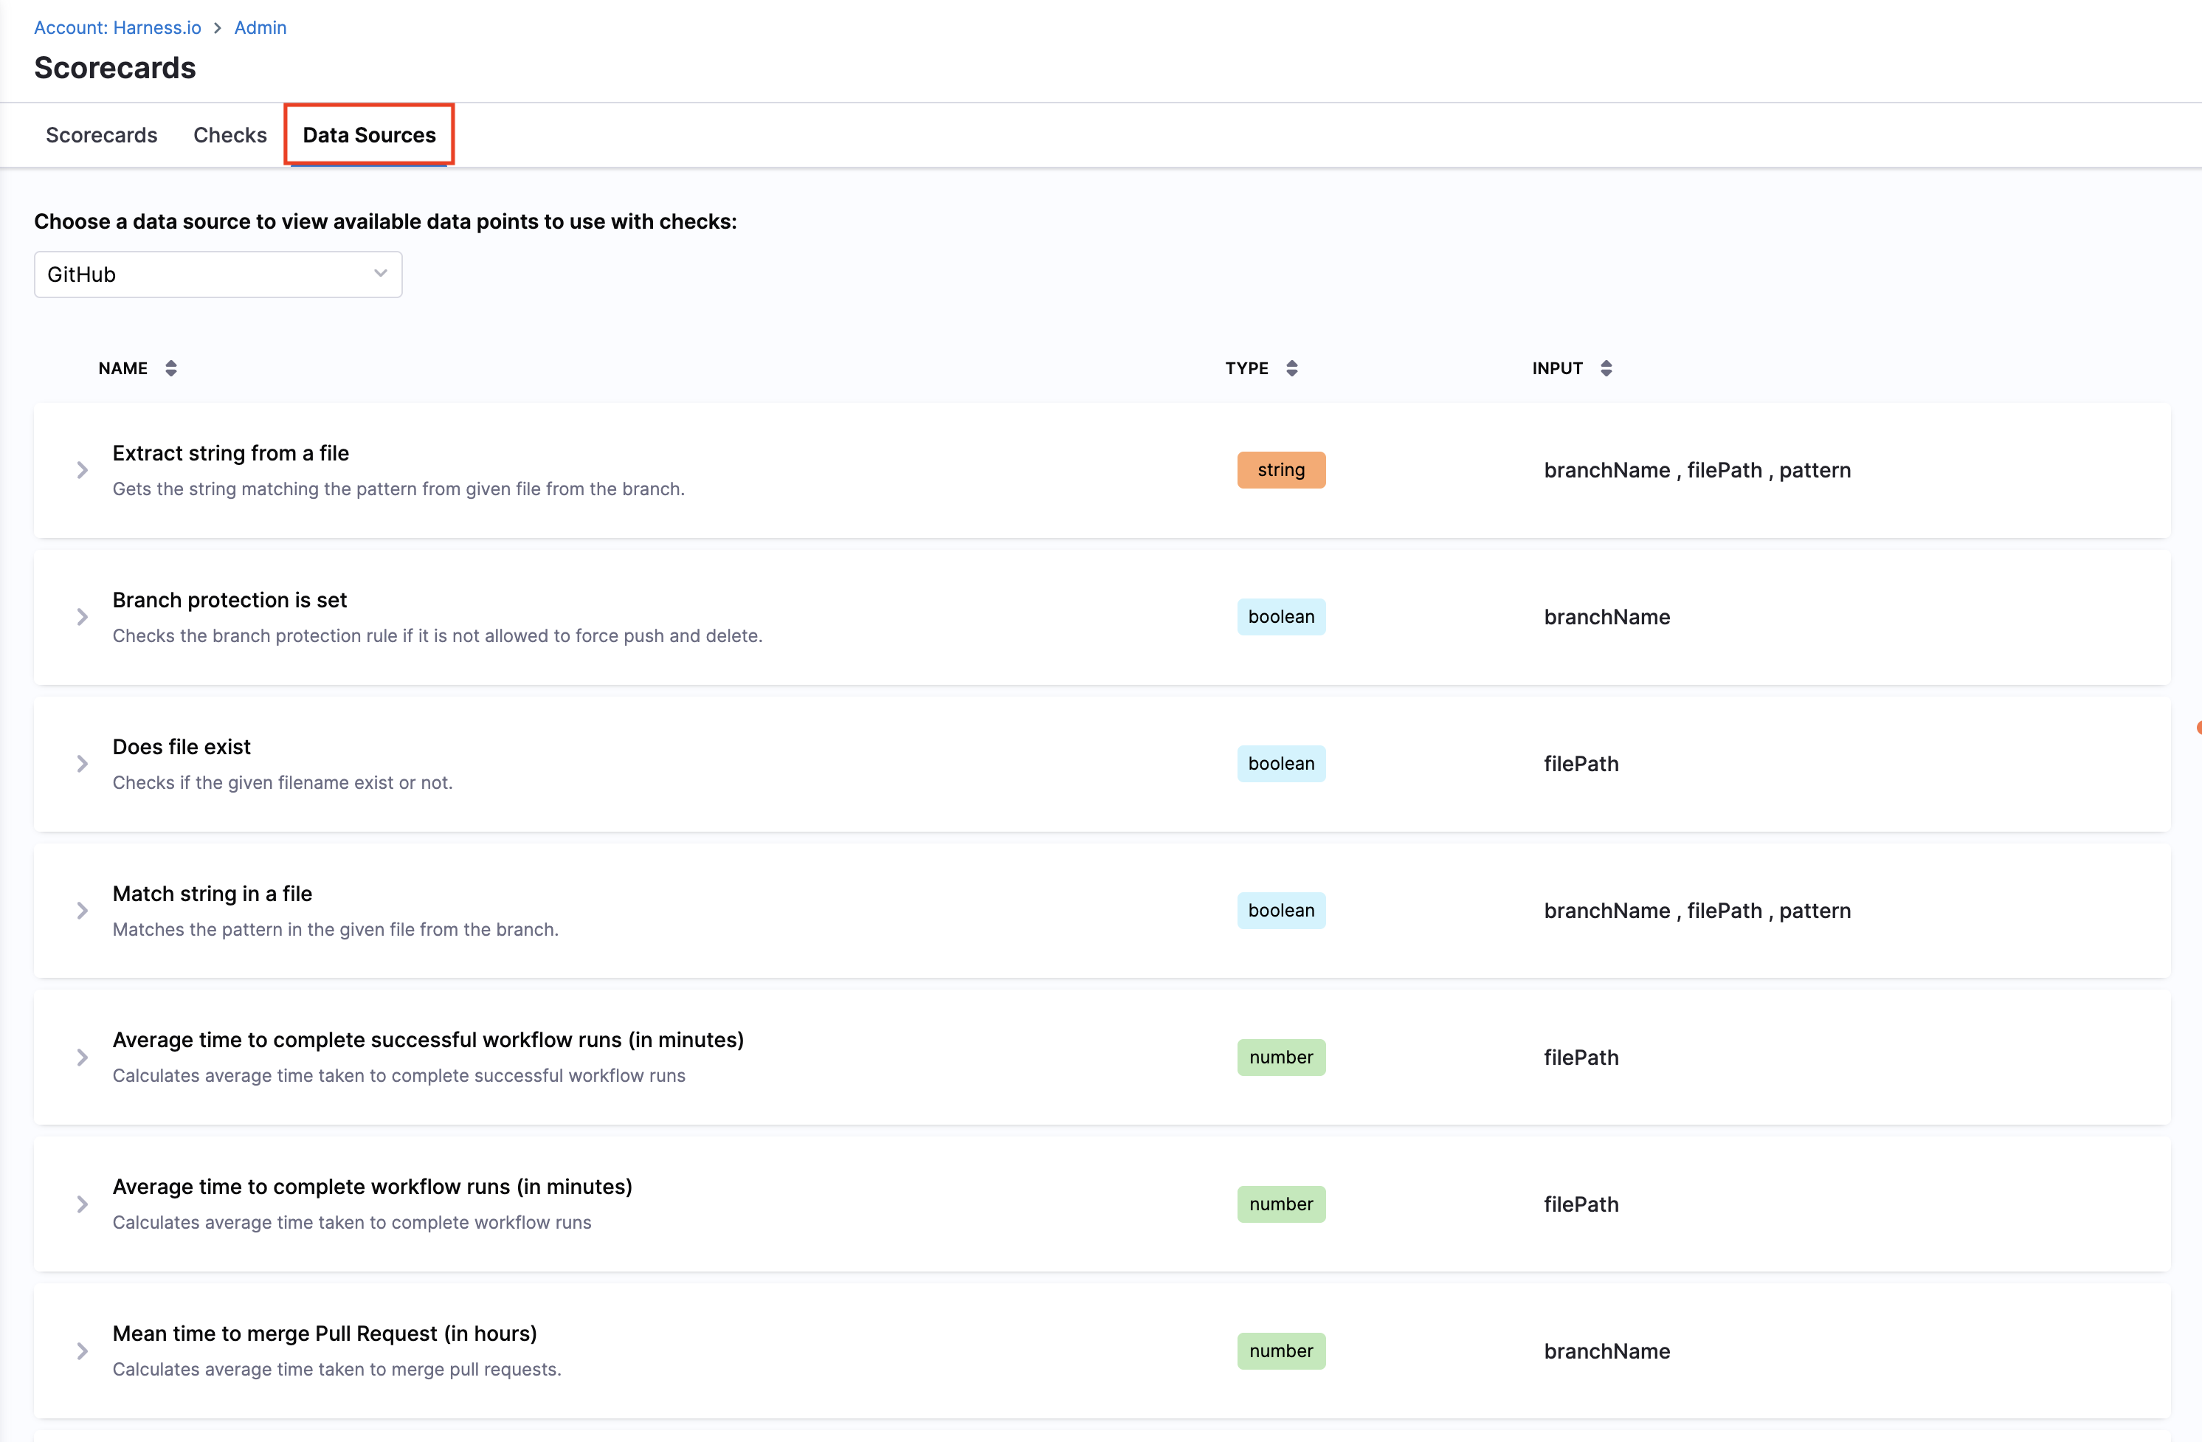Click the TYPE column sort icon

[1291, 368]
